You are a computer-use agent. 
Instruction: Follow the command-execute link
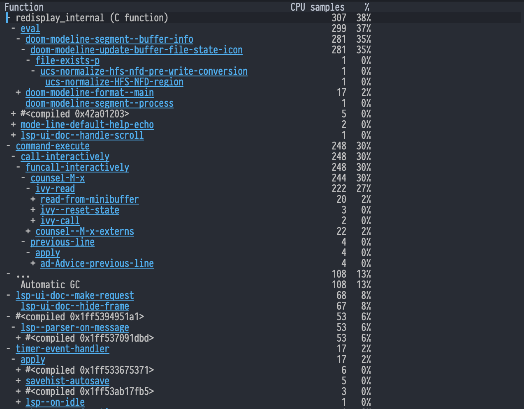click(x=53, y=146)
